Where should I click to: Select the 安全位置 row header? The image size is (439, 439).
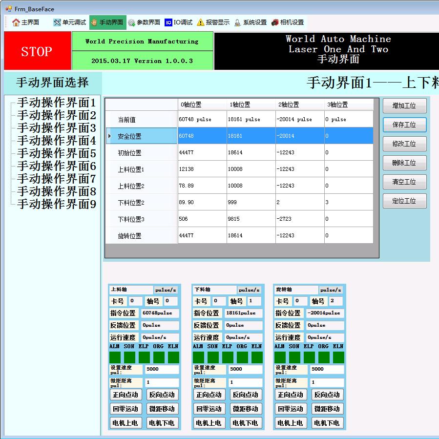tap(142, 136)
